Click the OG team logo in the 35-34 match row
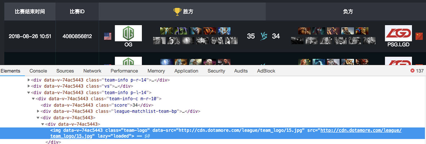This screenshot has height=144, width=426. 128,33
